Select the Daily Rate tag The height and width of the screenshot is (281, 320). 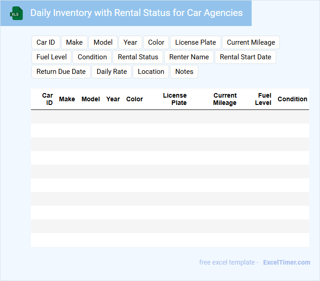point(112,72)
